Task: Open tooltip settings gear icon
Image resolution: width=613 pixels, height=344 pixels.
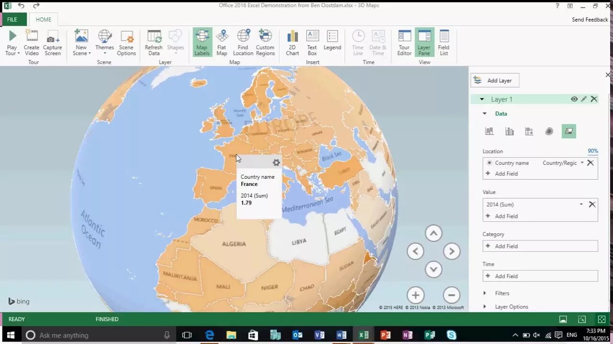Action: (276, 163)
